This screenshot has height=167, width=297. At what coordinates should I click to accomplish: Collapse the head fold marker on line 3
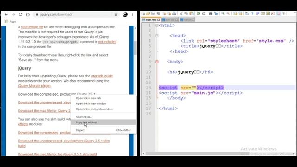(157, 36)
